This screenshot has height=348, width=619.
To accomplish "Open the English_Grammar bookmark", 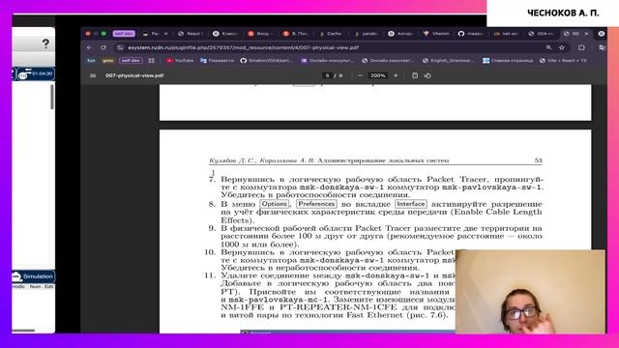I will (x=449, y=60).
